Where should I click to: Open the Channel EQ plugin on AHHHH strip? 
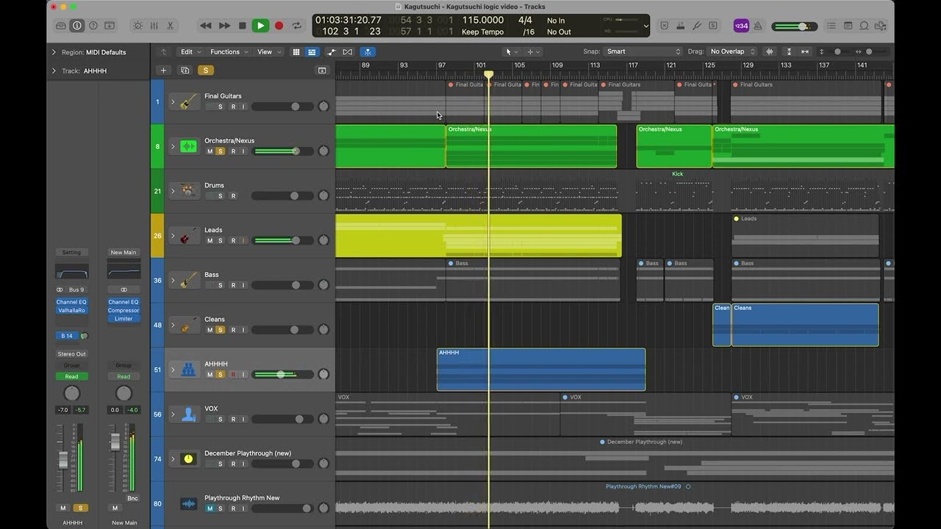[71, 302]
